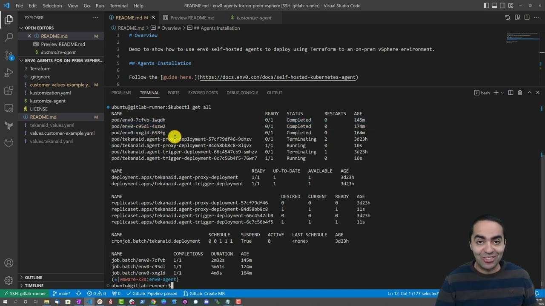Open the Selection menu
This screenshot has height=306, width=545.
point(52,6)
